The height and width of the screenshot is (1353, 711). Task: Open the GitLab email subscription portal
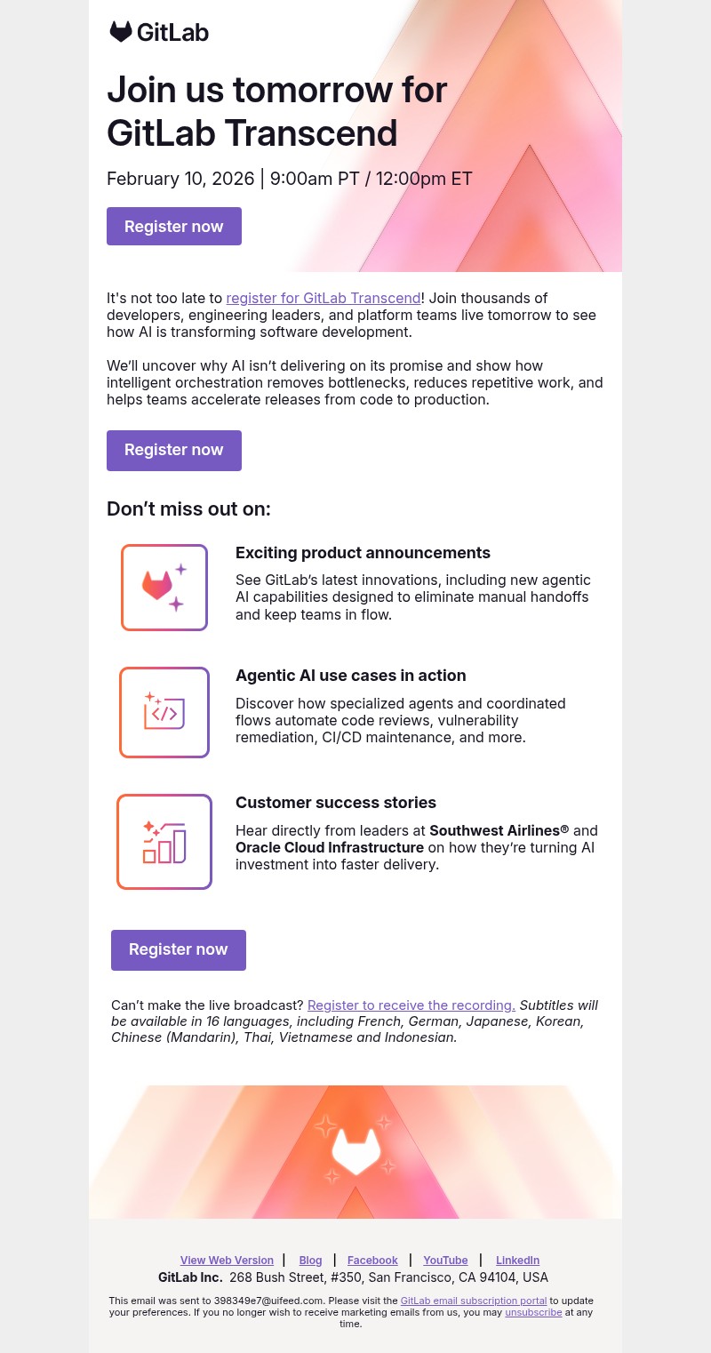click(474, 1300)
